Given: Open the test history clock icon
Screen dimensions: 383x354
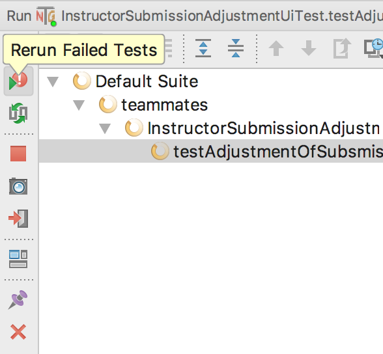Looking at the screenshot, I should 374,48.
